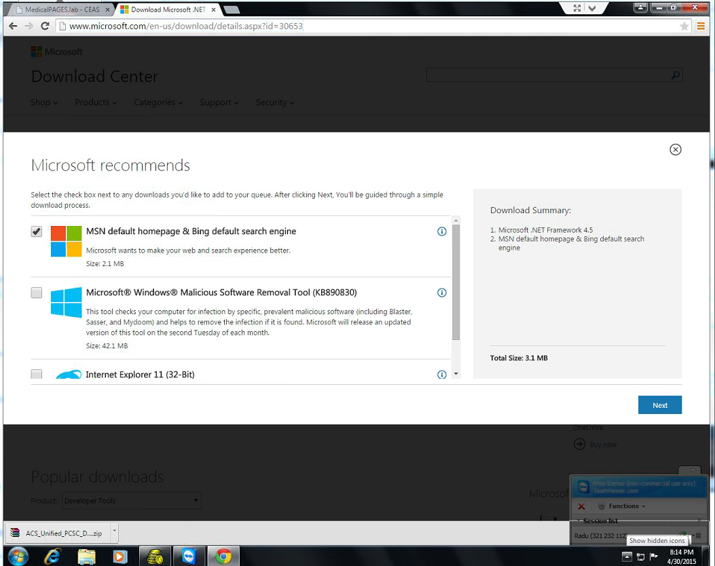Screen dimensions: 715x566
Task: Show info for Internet Explorer 11
Action: 442,375
